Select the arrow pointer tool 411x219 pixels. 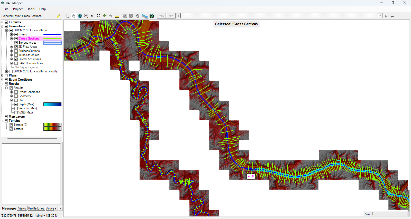[68, 16]
